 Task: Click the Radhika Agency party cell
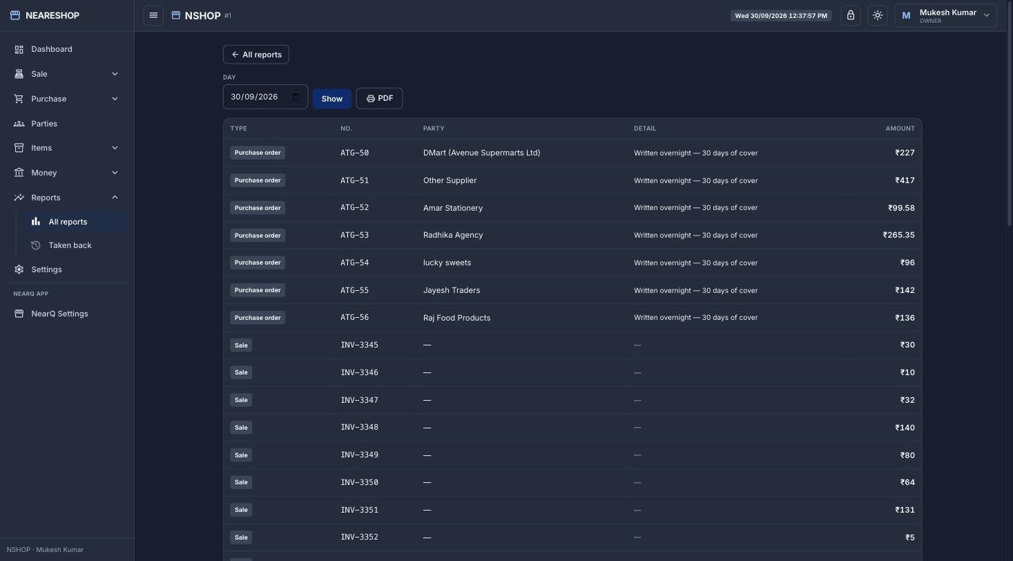tap(453, 235)
